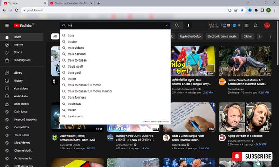This screenshot has width=279, height=167.
Task: Open Explore in sidebar
Action: (x=22, y=45)
